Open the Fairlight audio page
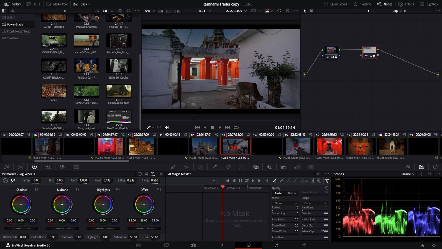 276,245
